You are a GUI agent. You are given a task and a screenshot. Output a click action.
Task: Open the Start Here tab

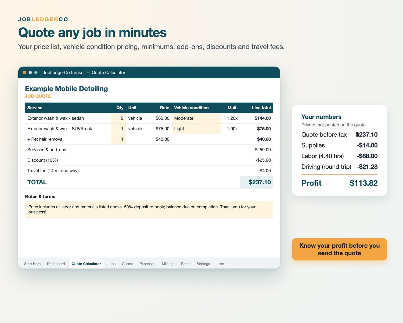pyautogui.click(x=32, y=264)
